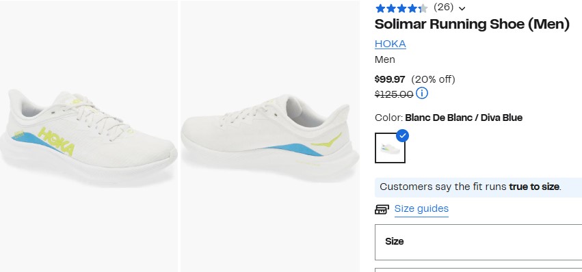Click the blue star rating icons

pos(401,8)
